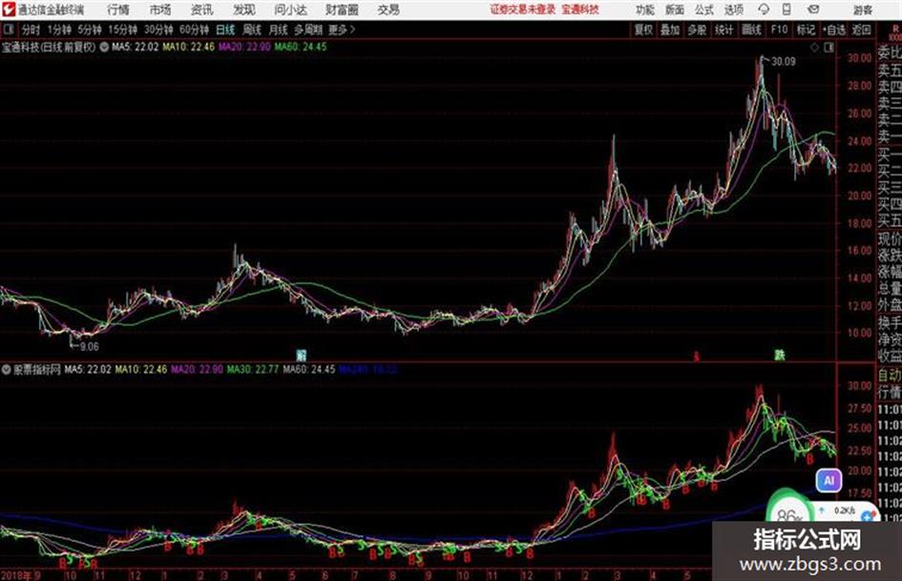Switch to the 5分钟 period tab
902x581 pixels.
coord(90,30)
